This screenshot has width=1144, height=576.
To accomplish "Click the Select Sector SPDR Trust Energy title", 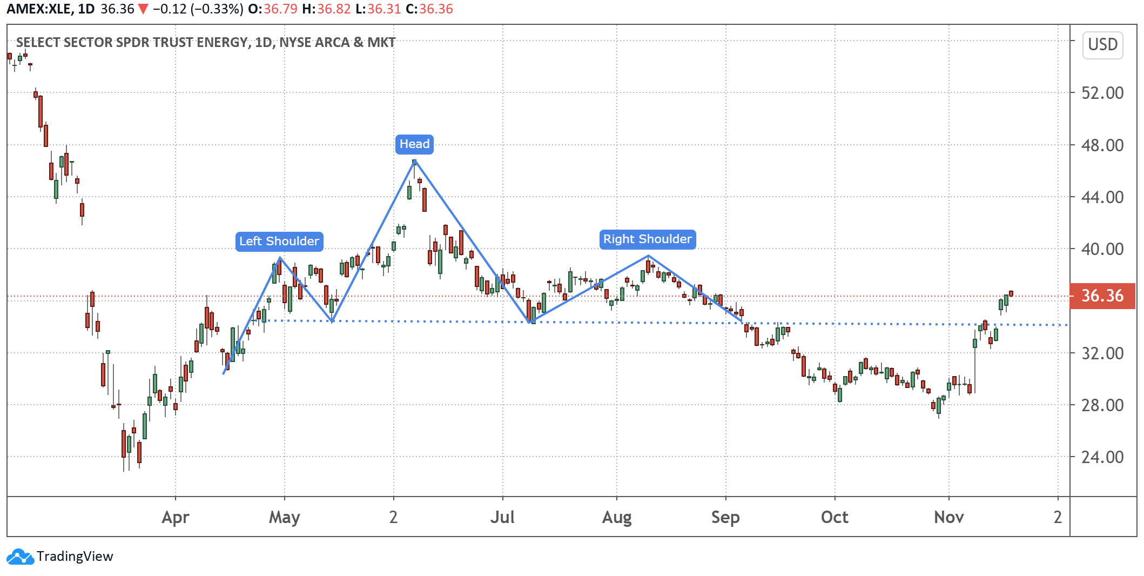I will (x=205, y=43).
